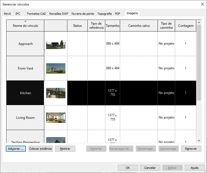The width and height of the screenshot is (207, 173).
Task: Click the From Yard image thumbnail
Action: [56, 68]
